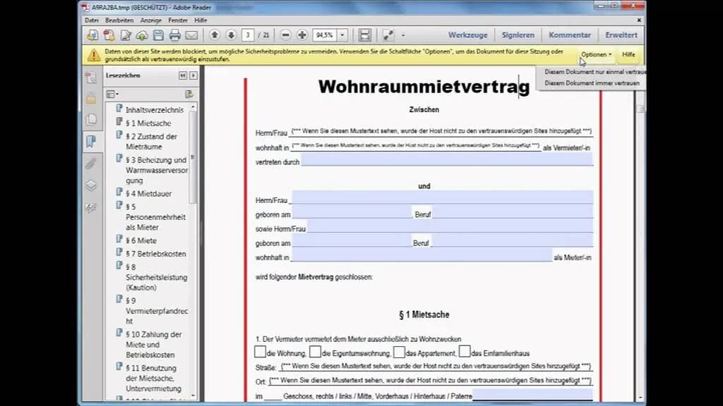Open the attachments paperclip panel
The height and width of the screenshot is (406, 723).
pos(90,164)
